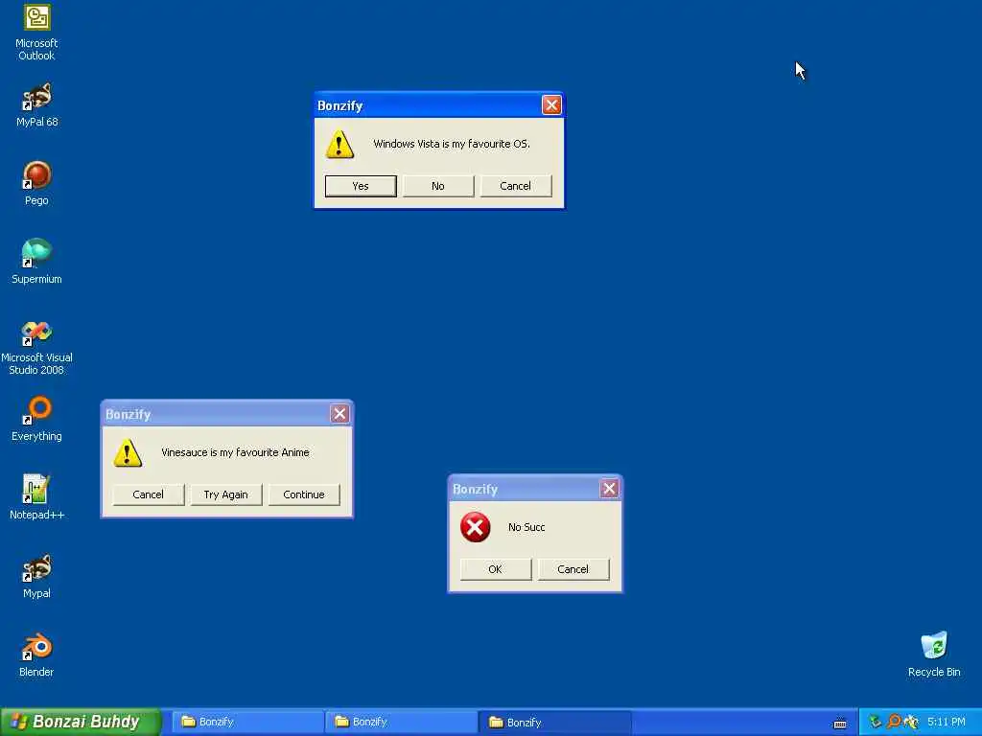The height and width of the screenshot is (736, 982).
Task: Click the warning icon in the Vinesauce dialog
Action: [128, 453]
